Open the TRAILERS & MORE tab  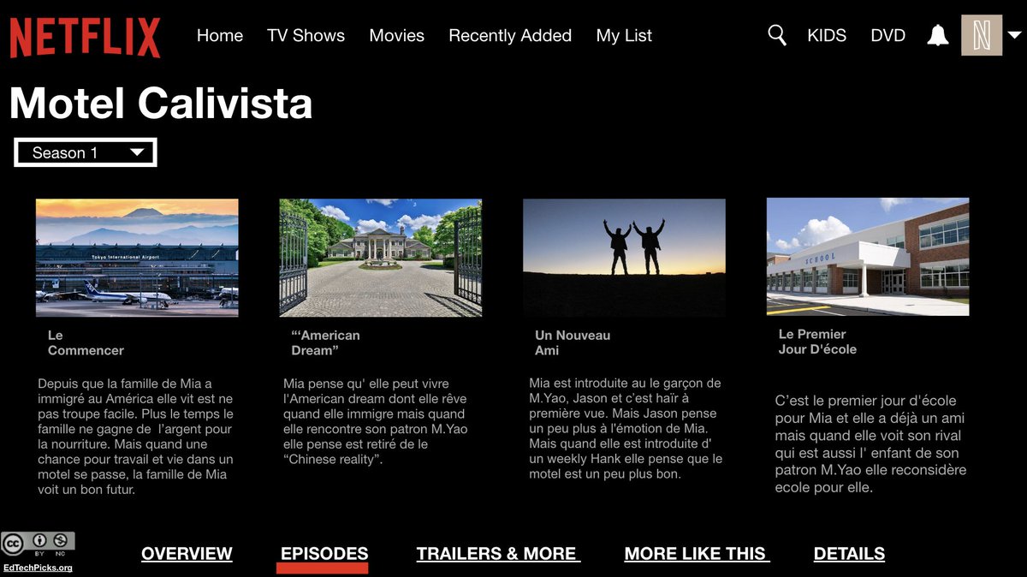point(498,554)
